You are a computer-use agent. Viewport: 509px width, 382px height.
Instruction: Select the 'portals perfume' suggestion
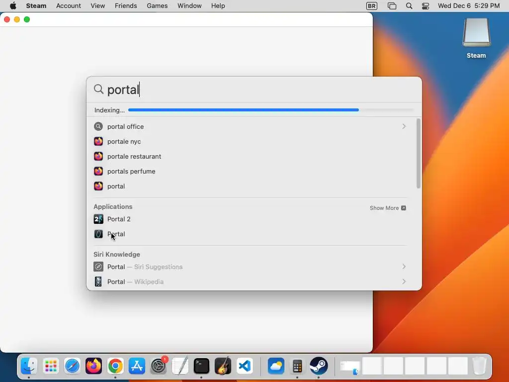click(250, 172)
